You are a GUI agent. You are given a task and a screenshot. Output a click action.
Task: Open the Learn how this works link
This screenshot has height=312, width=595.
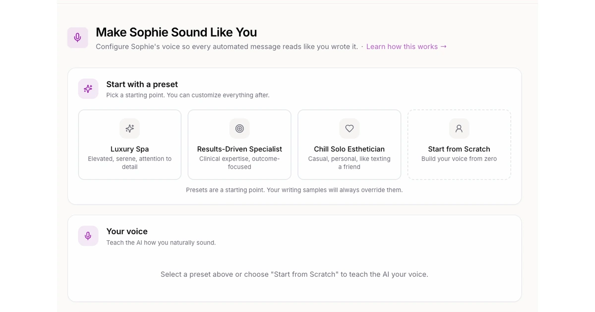tap(406, 47)
